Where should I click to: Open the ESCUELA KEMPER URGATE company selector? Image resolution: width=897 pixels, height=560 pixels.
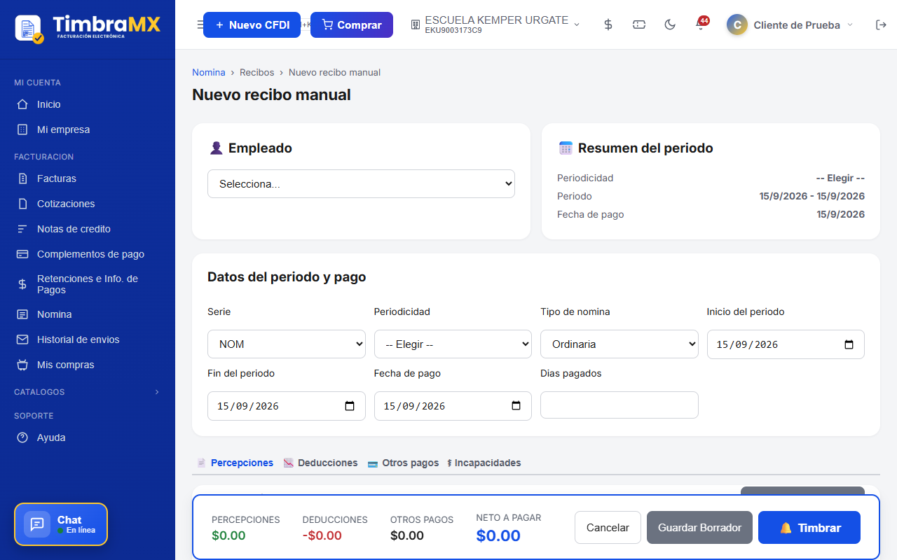click(495, 24)
